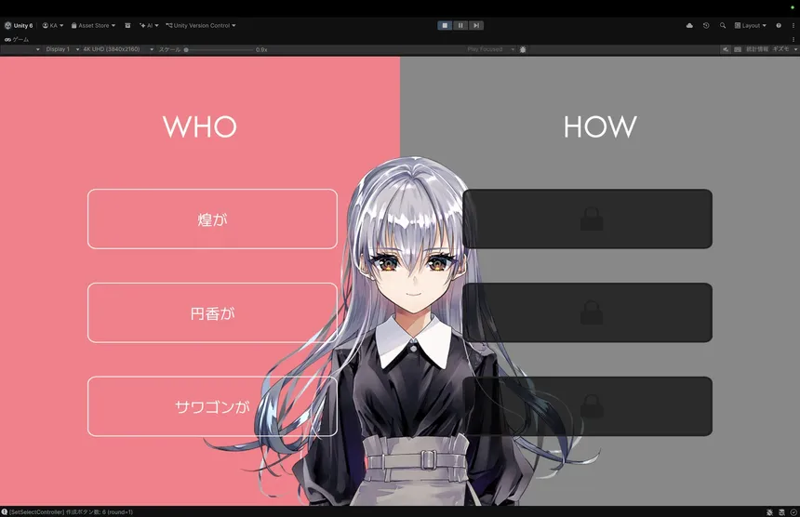Open the undo history icon

[x=706, y=25]
